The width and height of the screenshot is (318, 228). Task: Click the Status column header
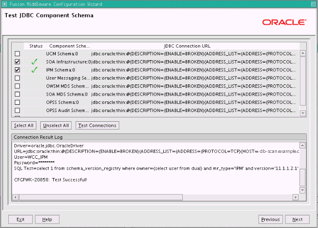point(35,46)
